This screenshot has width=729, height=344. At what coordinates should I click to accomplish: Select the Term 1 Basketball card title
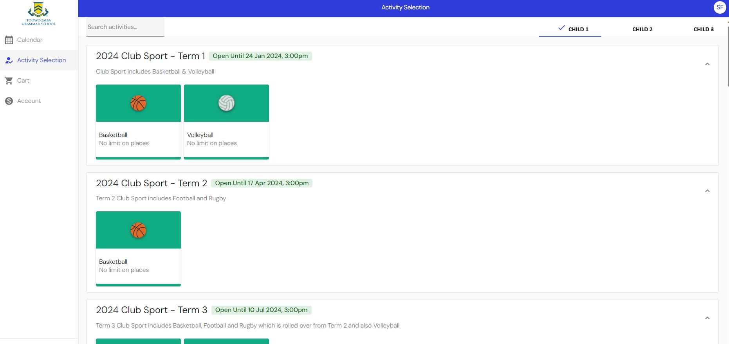point(113,135)
